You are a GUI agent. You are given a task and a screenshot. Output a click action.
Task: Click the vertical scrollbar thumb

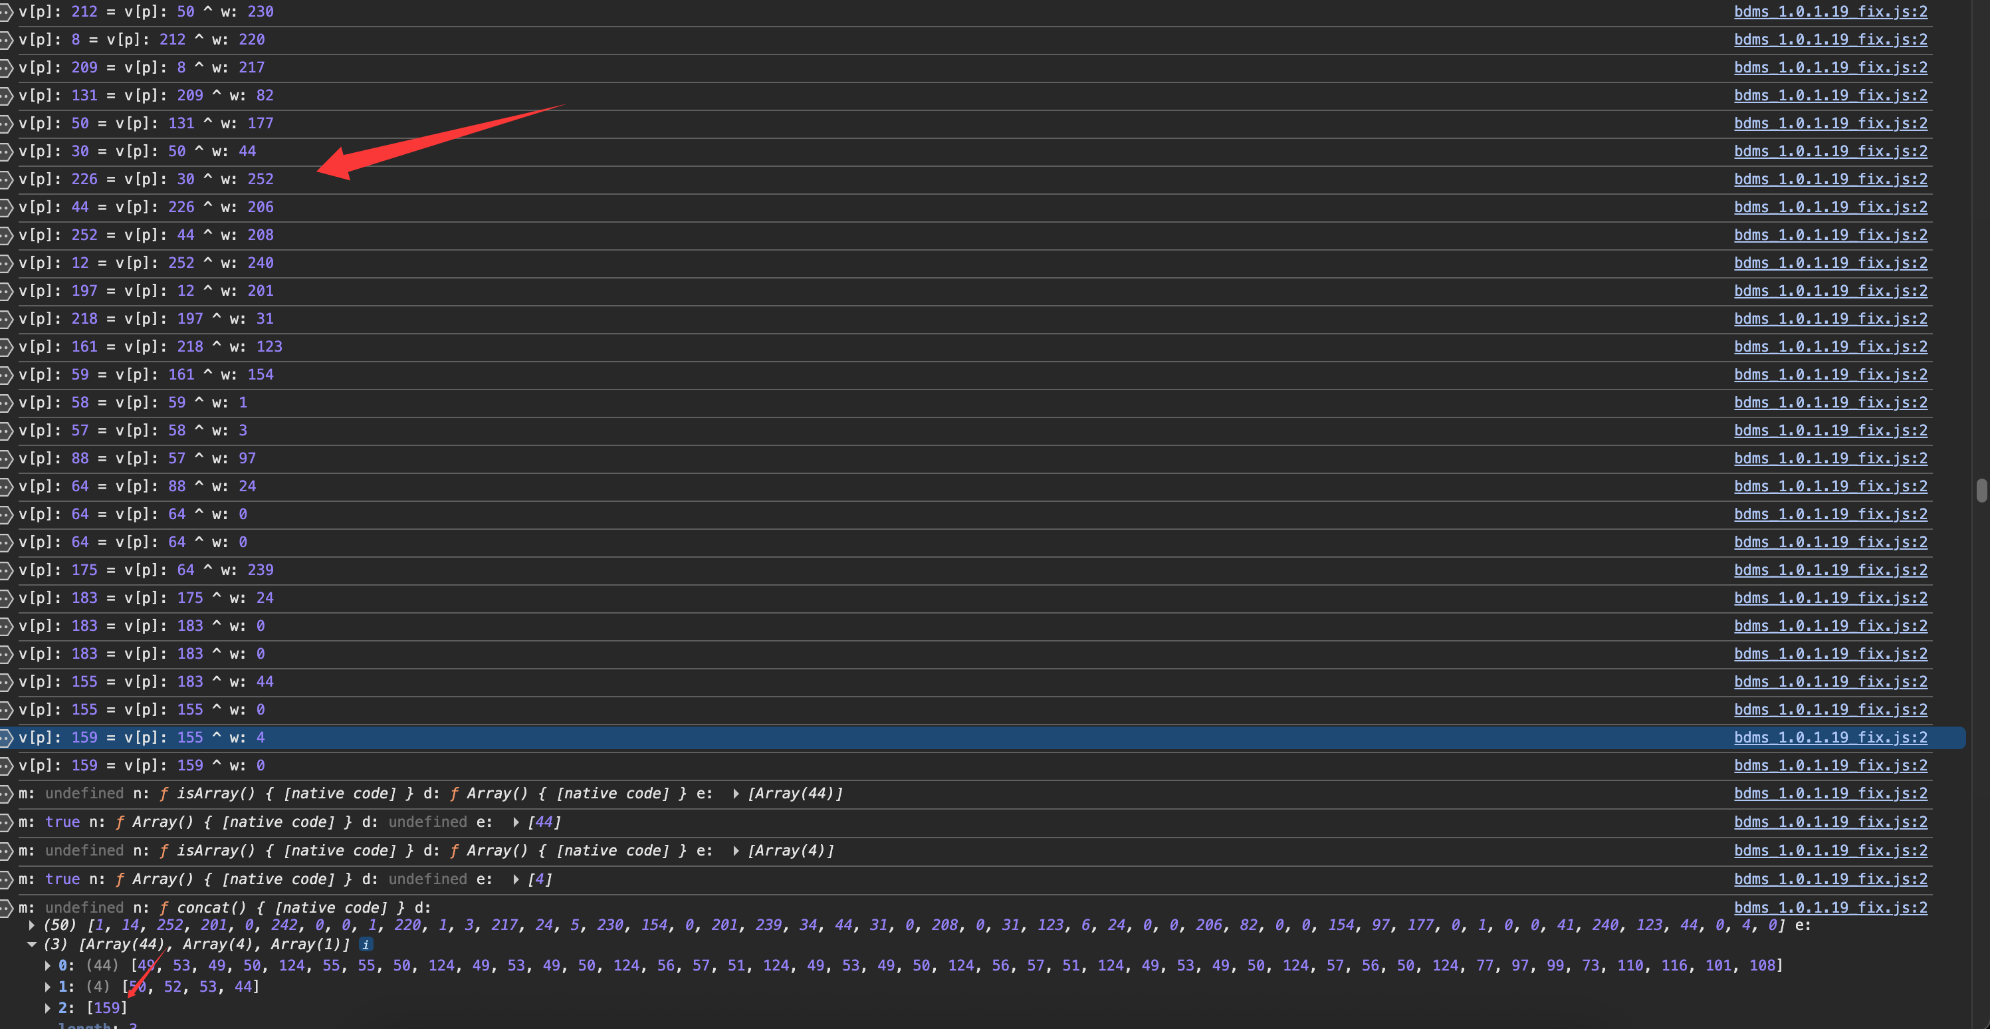(1981, 491)
